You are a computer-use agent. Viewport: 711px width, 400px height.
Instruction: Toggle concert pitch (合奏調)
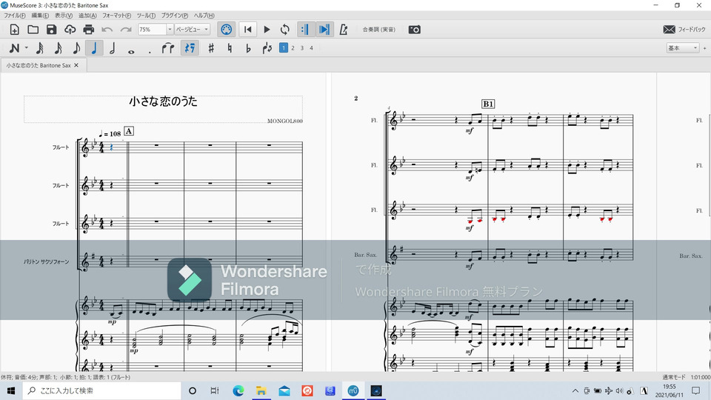click(x=379, y=30)
